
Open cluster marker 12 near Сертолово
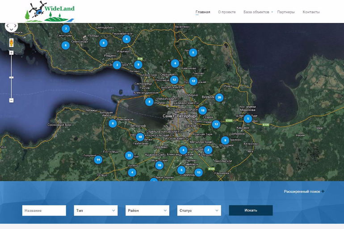click(x=174, y=80)
